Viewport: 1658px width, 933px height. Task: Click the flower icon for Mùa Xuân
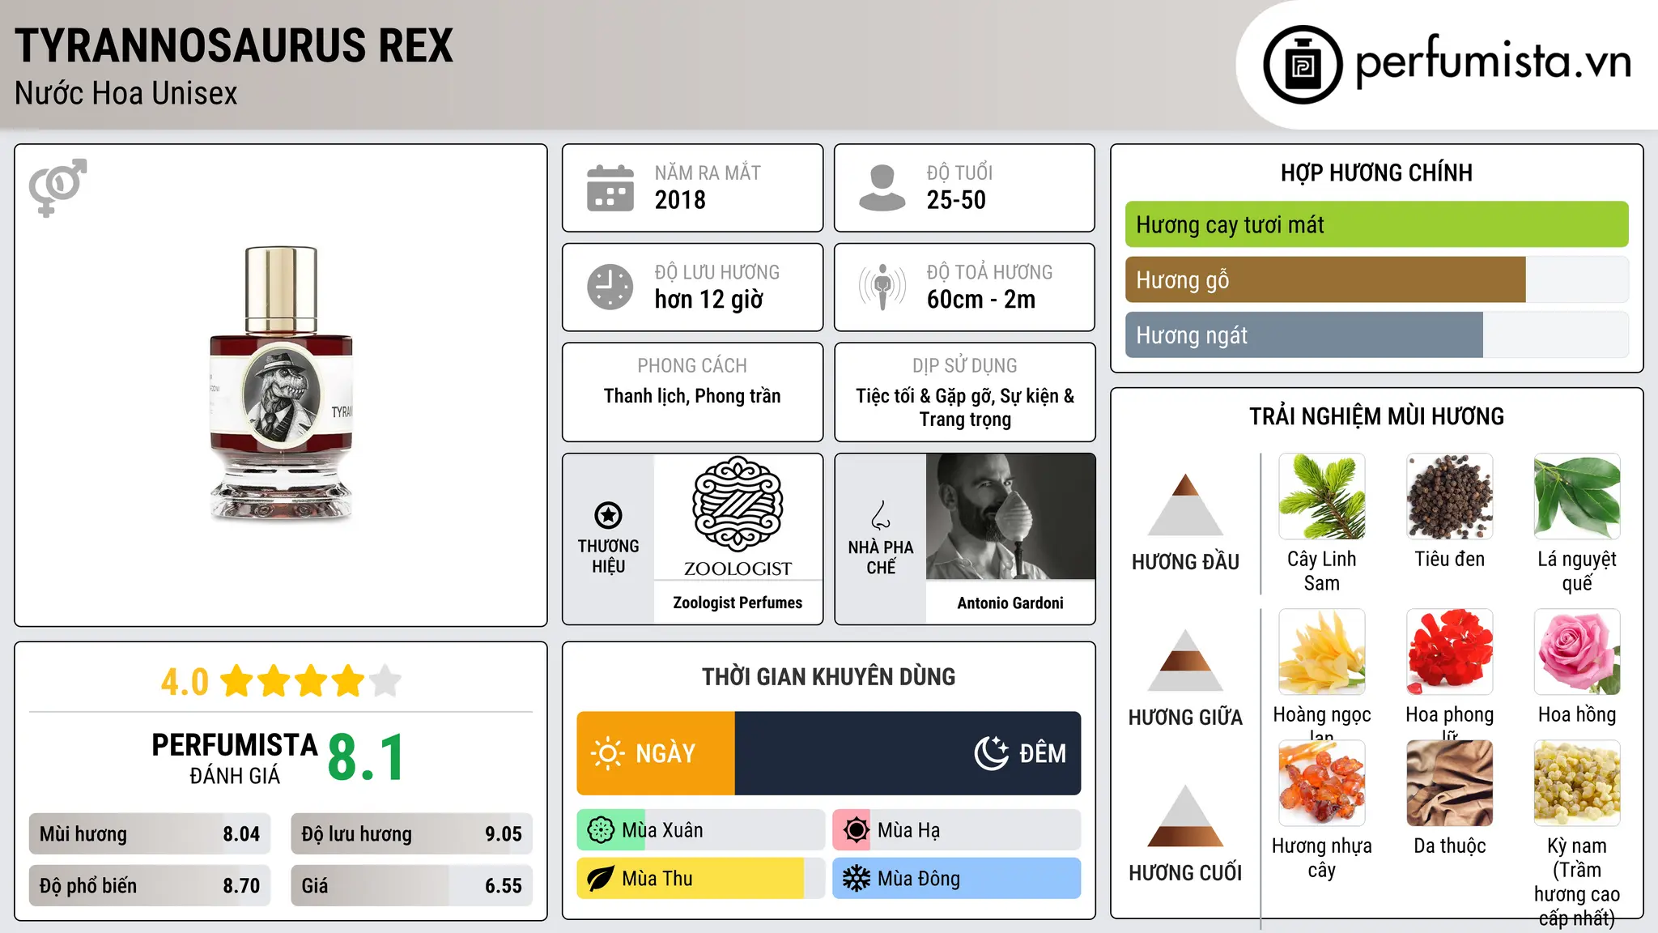601,830
